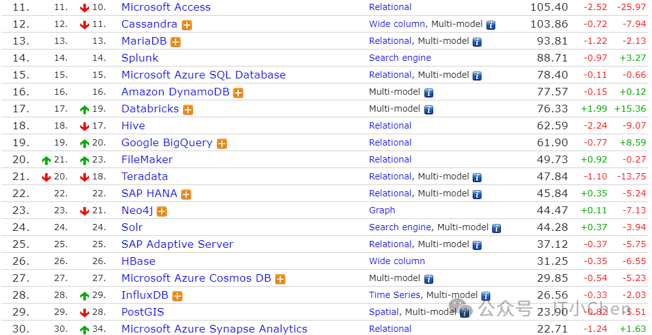Show multi-model info for Teradata
Image resolution: width=652 pixels, height=335 pixels.
477,178
